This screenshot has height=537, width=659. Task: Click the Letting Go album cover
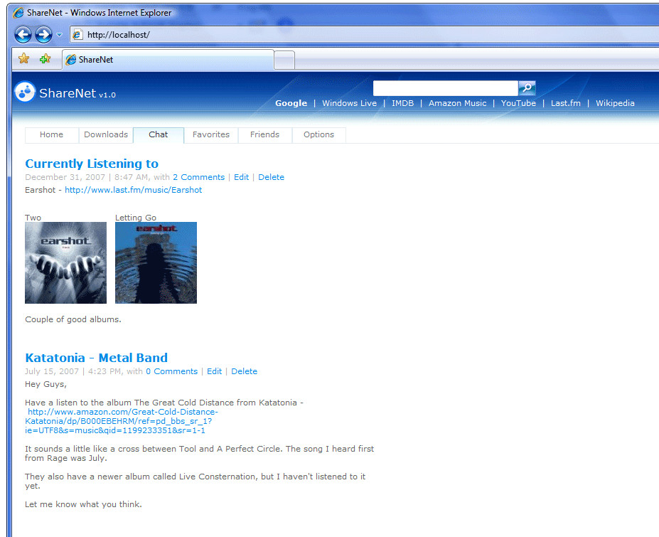[156, 263]
